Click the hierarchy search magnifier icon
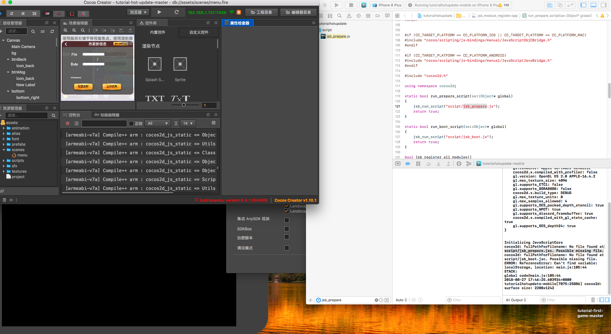611x334 pixels. [x=33, y=31]
